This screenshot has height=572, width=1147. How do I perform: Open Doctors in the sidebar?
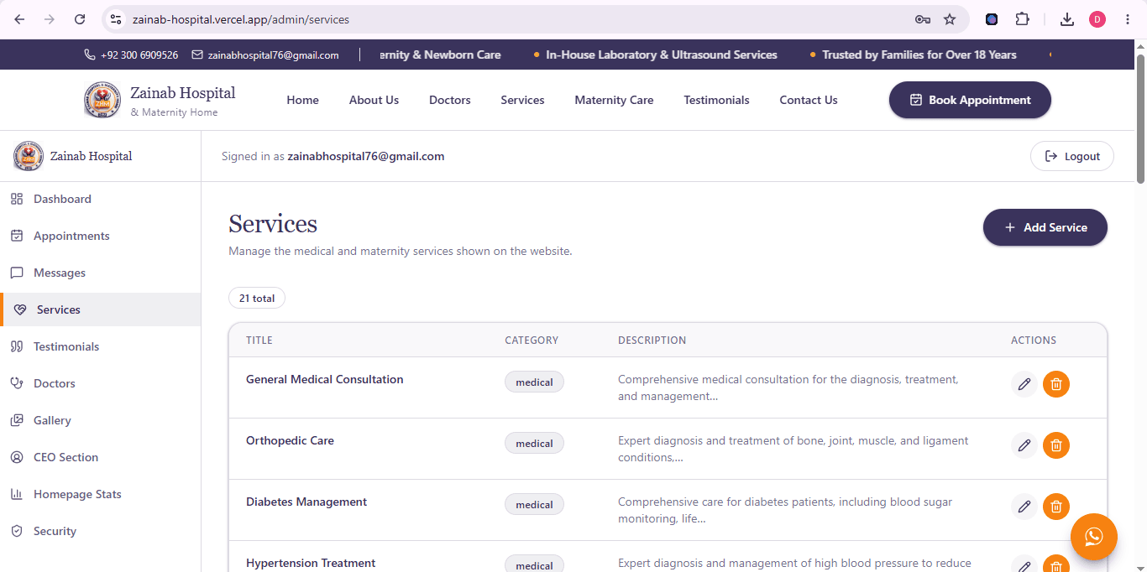tap(101, 383)
